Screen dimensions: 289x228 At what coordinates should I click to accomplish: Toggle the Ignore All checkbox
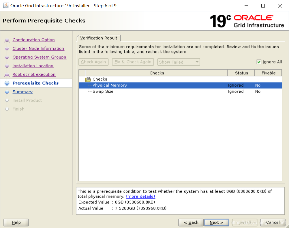pyautogui.click(x=259, y=62)
